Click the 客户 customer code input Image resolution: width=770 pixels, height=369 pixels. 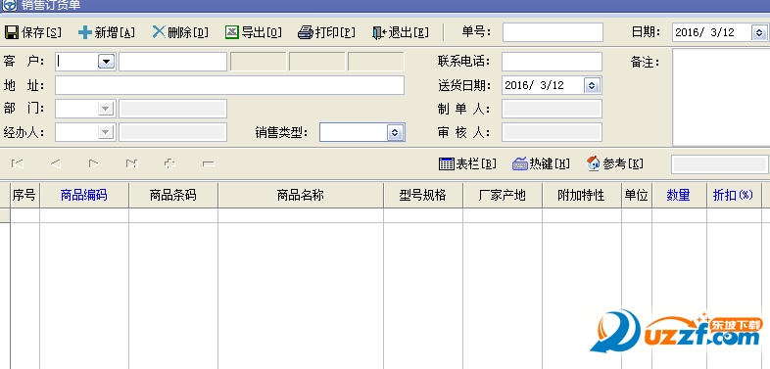click(x=76, y=62)
